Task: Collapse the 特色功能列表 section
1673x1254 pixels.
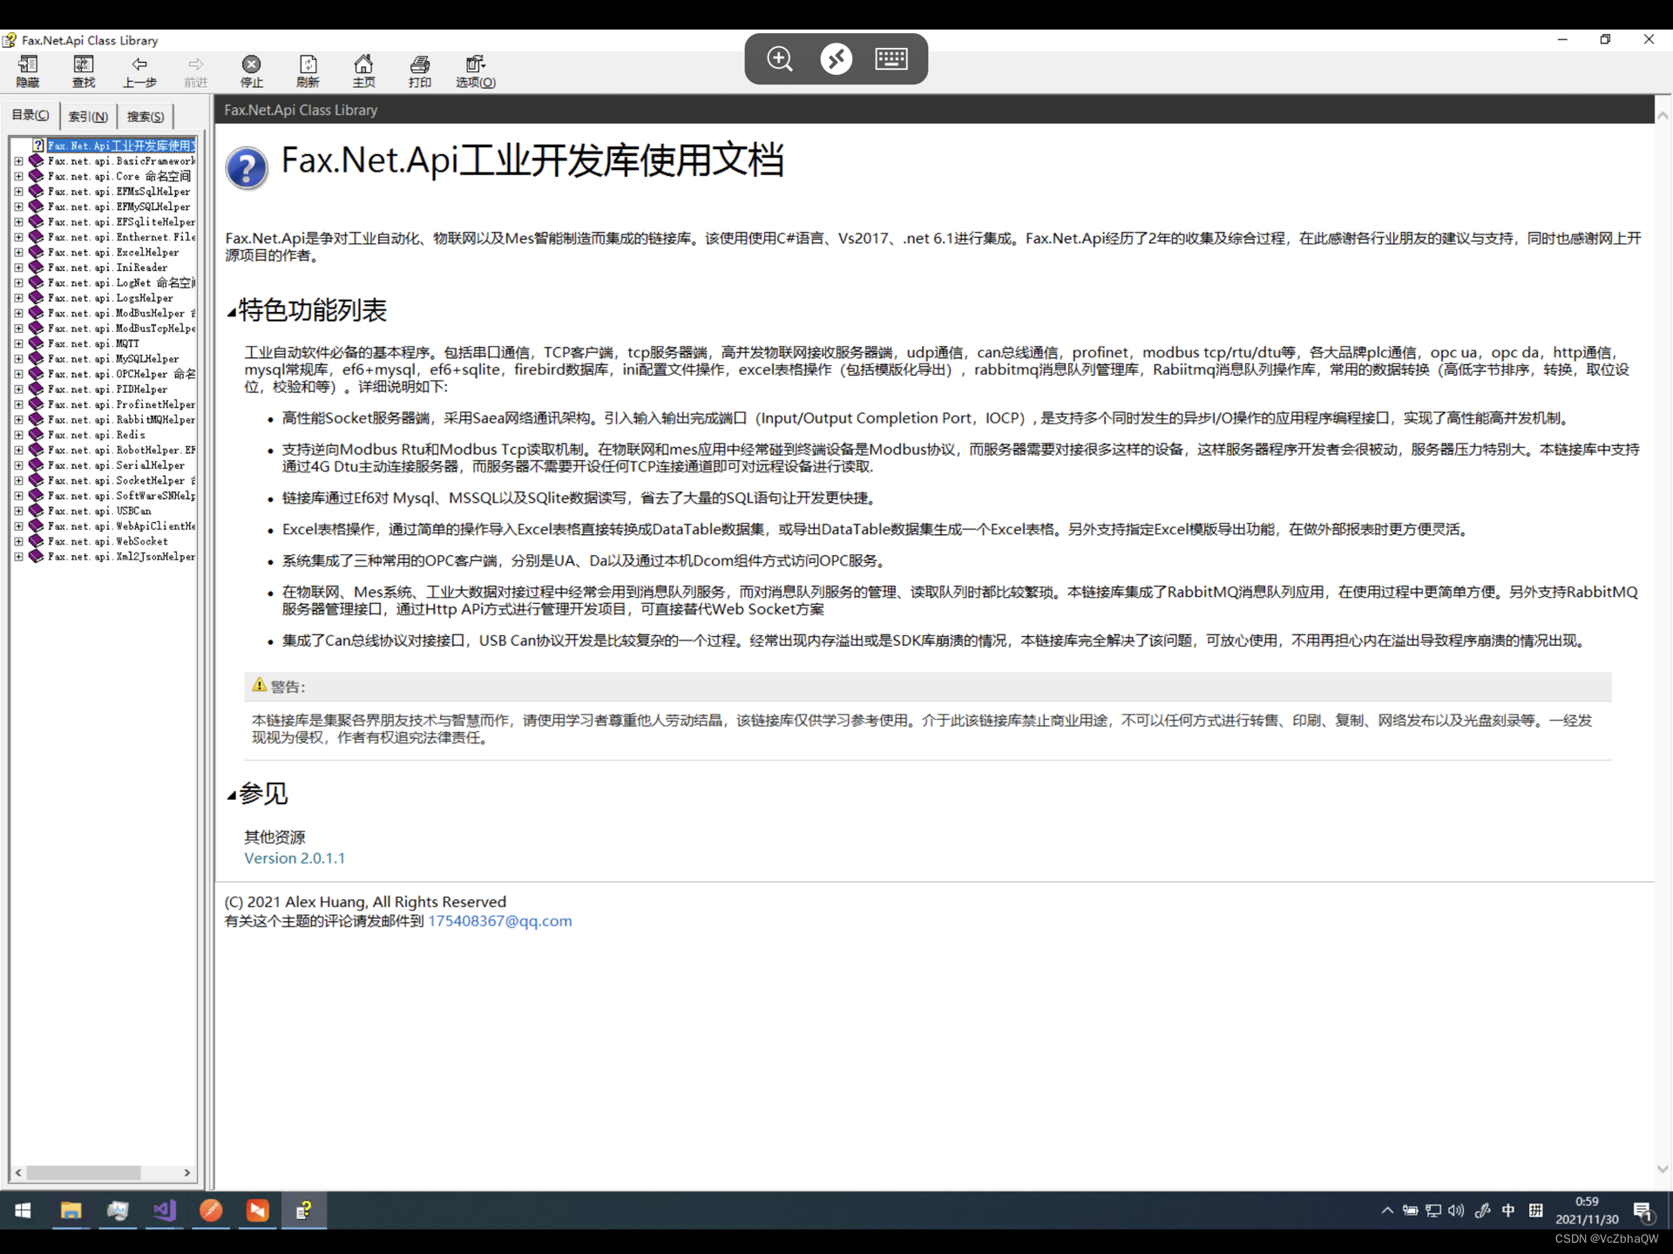Action: (x=232, y=312)
